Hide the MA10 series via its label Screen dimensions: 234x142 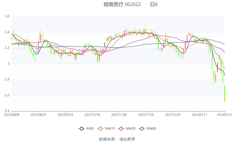point(110,129)
